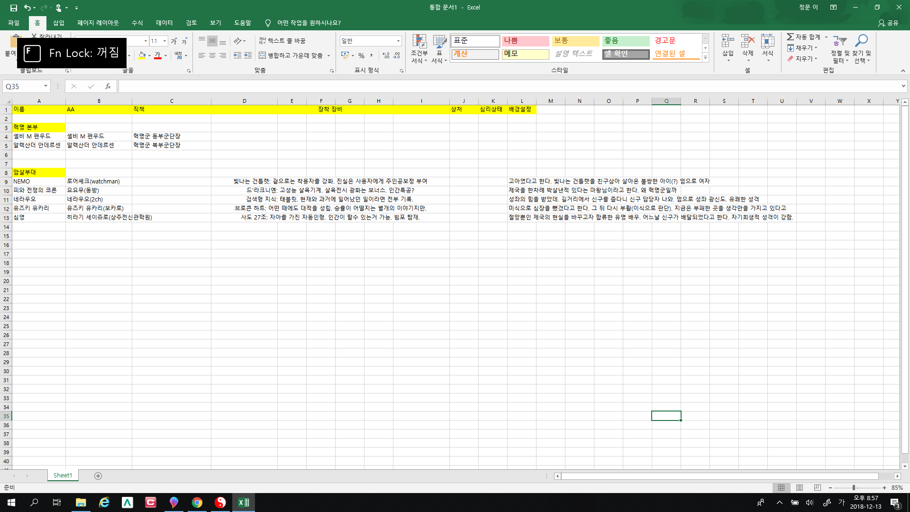Click the percent style icon
The width and height of the screenshot is (910, 512).
pyautogui.click(x=361, y=55)
